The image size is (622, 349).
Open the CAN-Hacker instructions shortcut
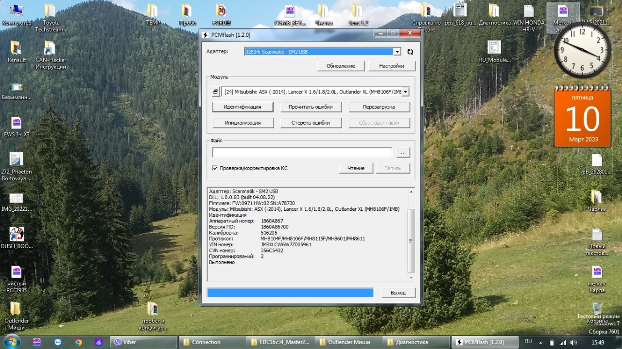coord(50,49)
